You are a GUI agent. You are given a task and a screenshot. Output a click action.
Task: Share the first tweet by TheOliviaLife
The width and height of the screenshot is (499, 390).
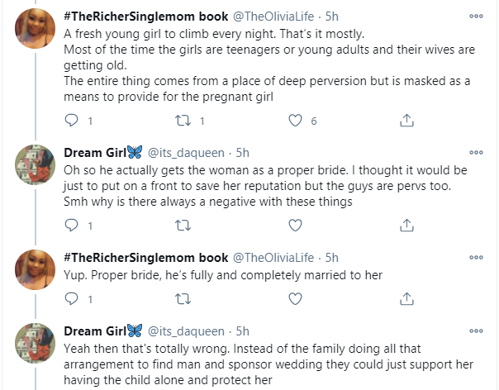(x=406, y=121)
